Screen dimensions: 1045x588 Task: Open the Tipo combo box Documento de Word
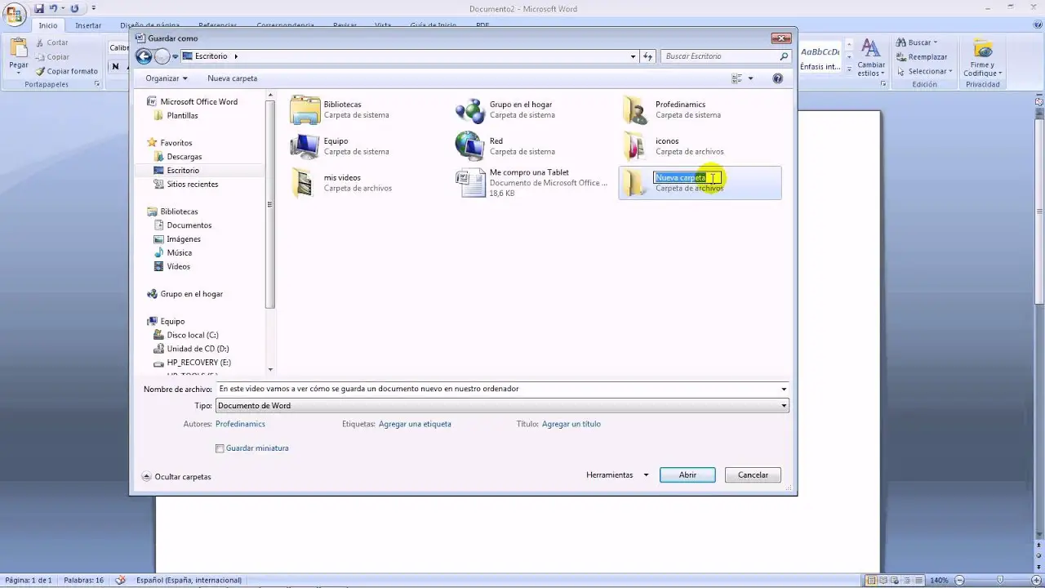[x=502, y=406]
